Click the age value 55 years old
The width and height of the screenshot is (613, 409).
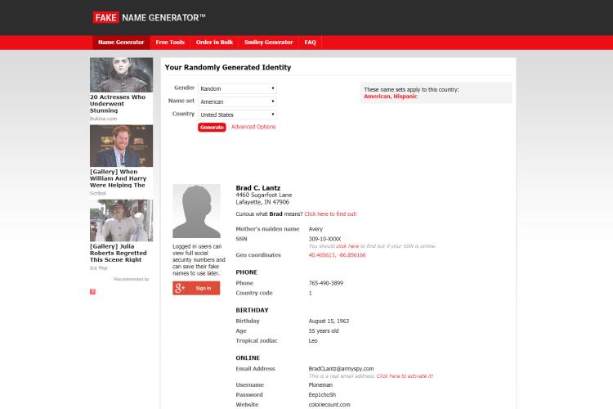click(x=324, y=330)
